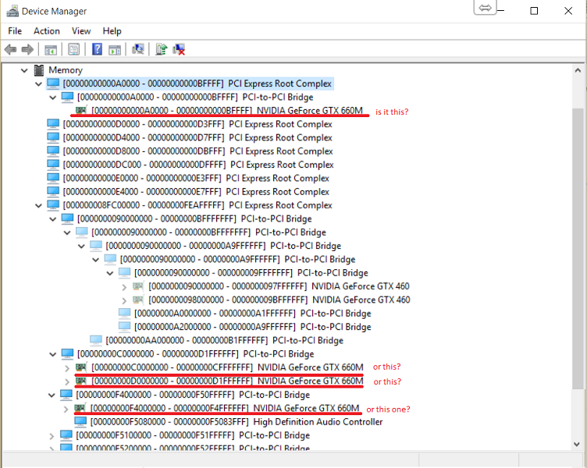Screen dimensions: 587x468
Task: Click the Update Driver Software icon
Action: [x=161, y=49]
